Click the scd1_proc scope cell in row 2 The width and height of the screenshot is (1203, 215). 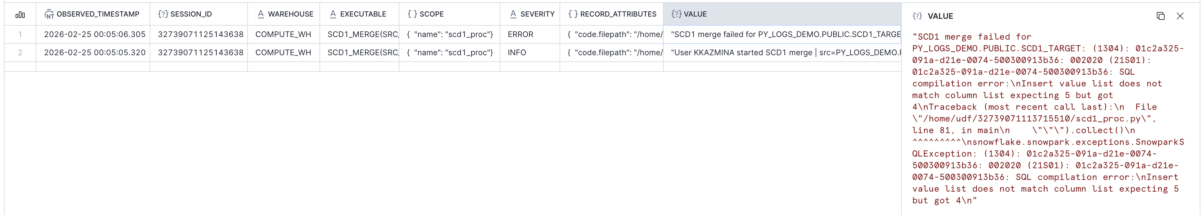point(449,52)
